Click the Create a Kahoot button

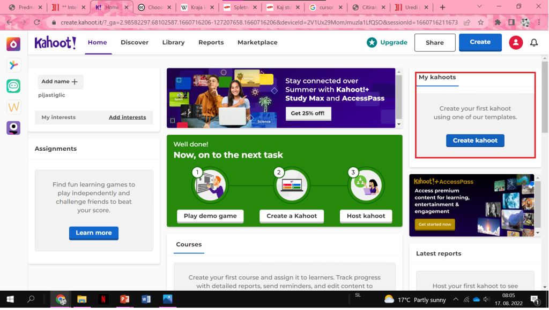pyautogui.click(x=292, y=216)
